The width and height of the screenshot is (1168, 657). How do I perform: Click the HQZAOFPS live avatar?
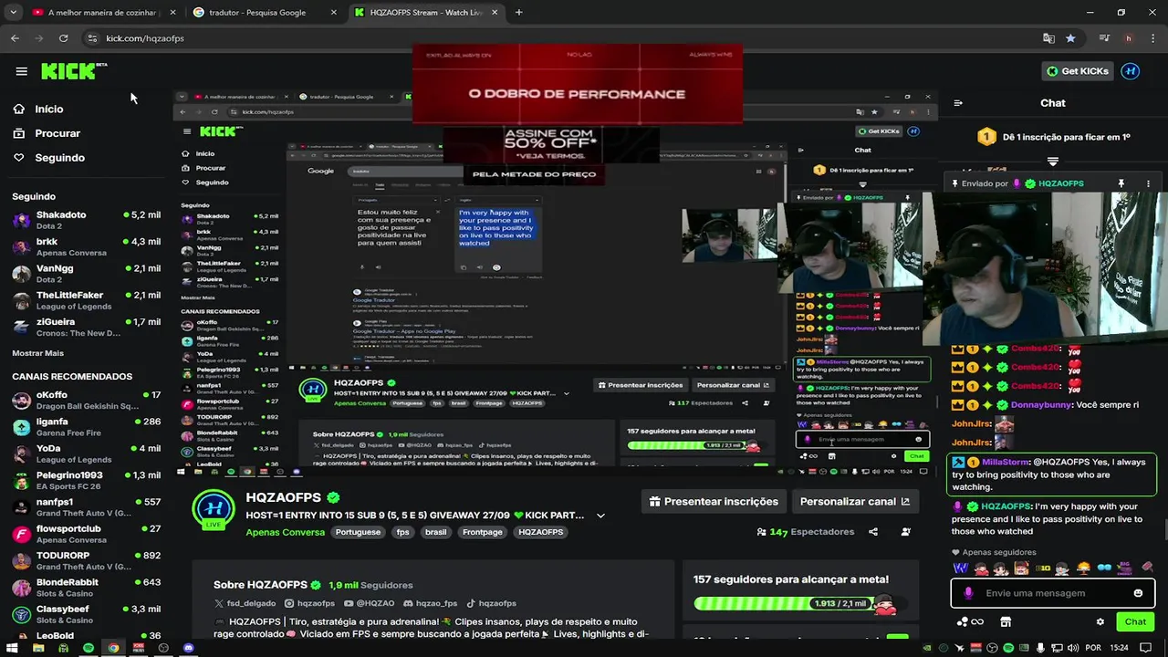[x=214, y=509]
